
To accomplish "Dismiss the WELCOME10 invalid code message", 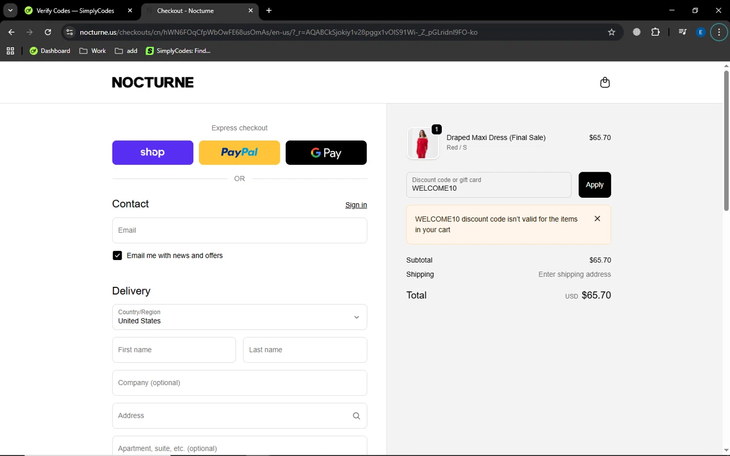I will point(597,219).
